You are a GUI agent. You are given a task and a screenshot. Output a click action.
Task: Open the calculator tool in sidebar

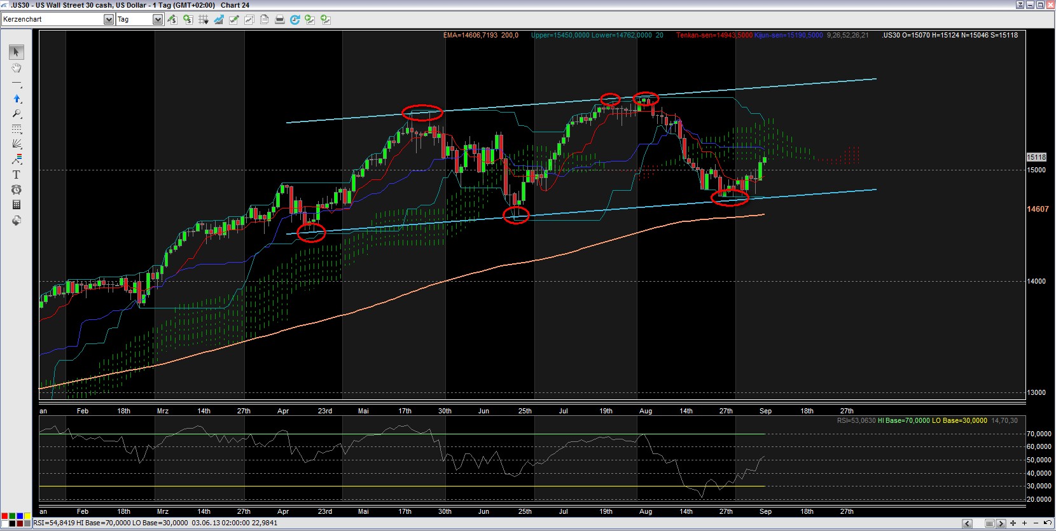click(x=17, y=205)
